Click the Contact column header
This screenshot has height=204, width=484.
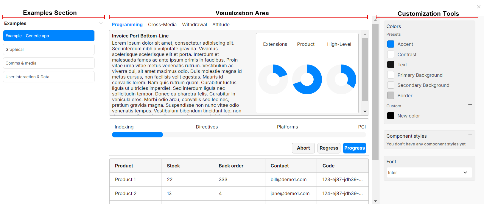tap(291, 166)
